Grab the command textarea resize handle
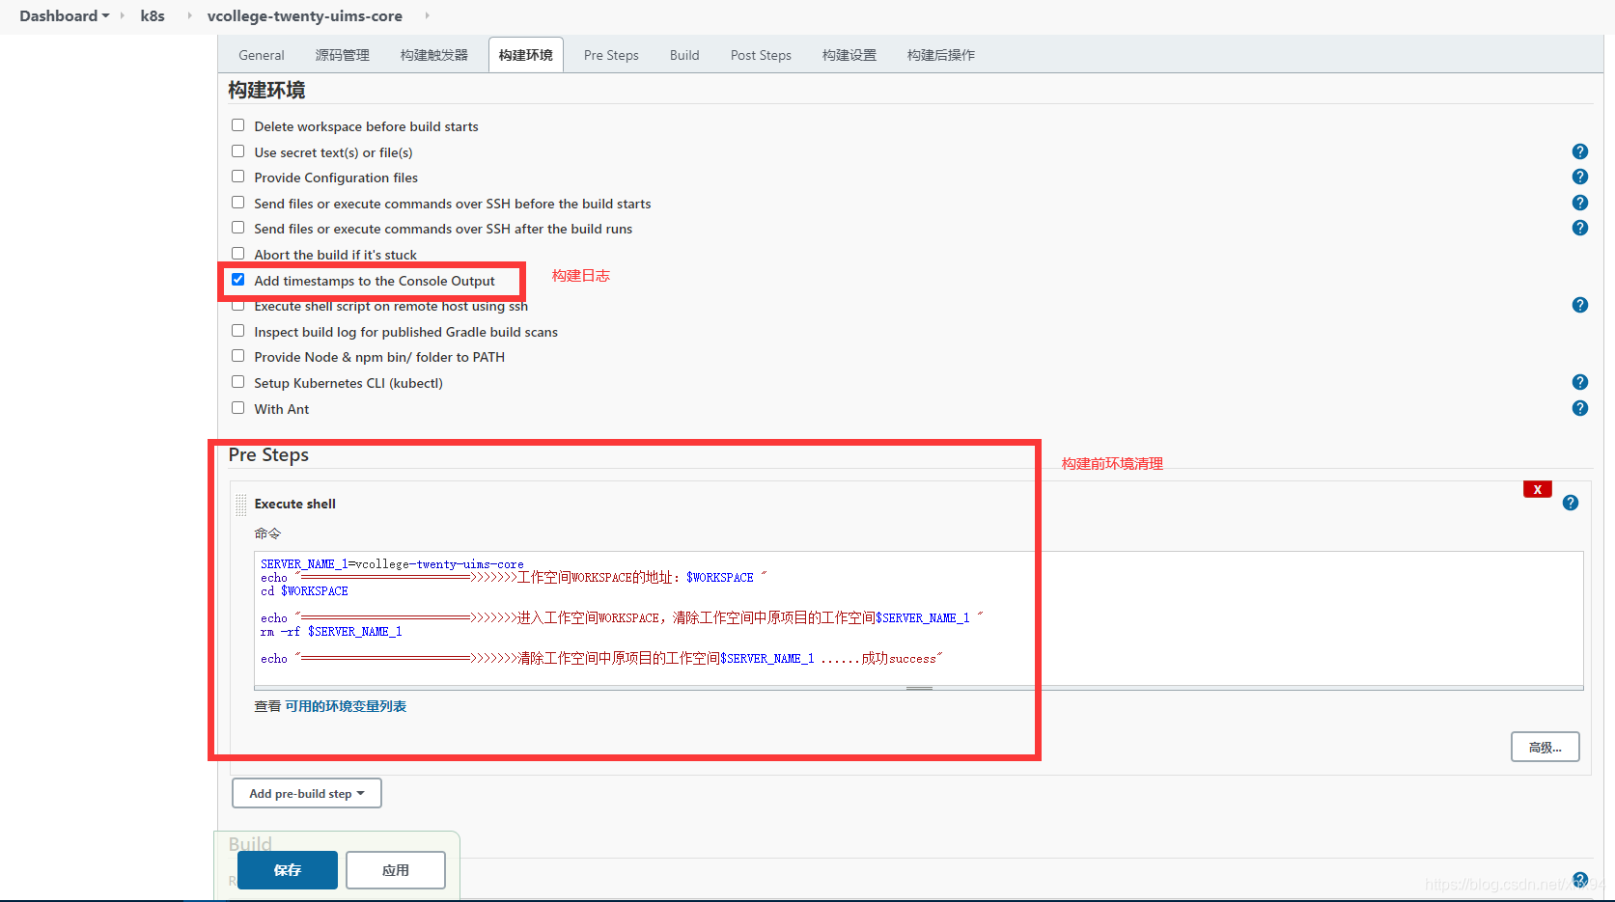This screenshot has width=1615, height=902. pyautogui.click(x=919, y=689)
